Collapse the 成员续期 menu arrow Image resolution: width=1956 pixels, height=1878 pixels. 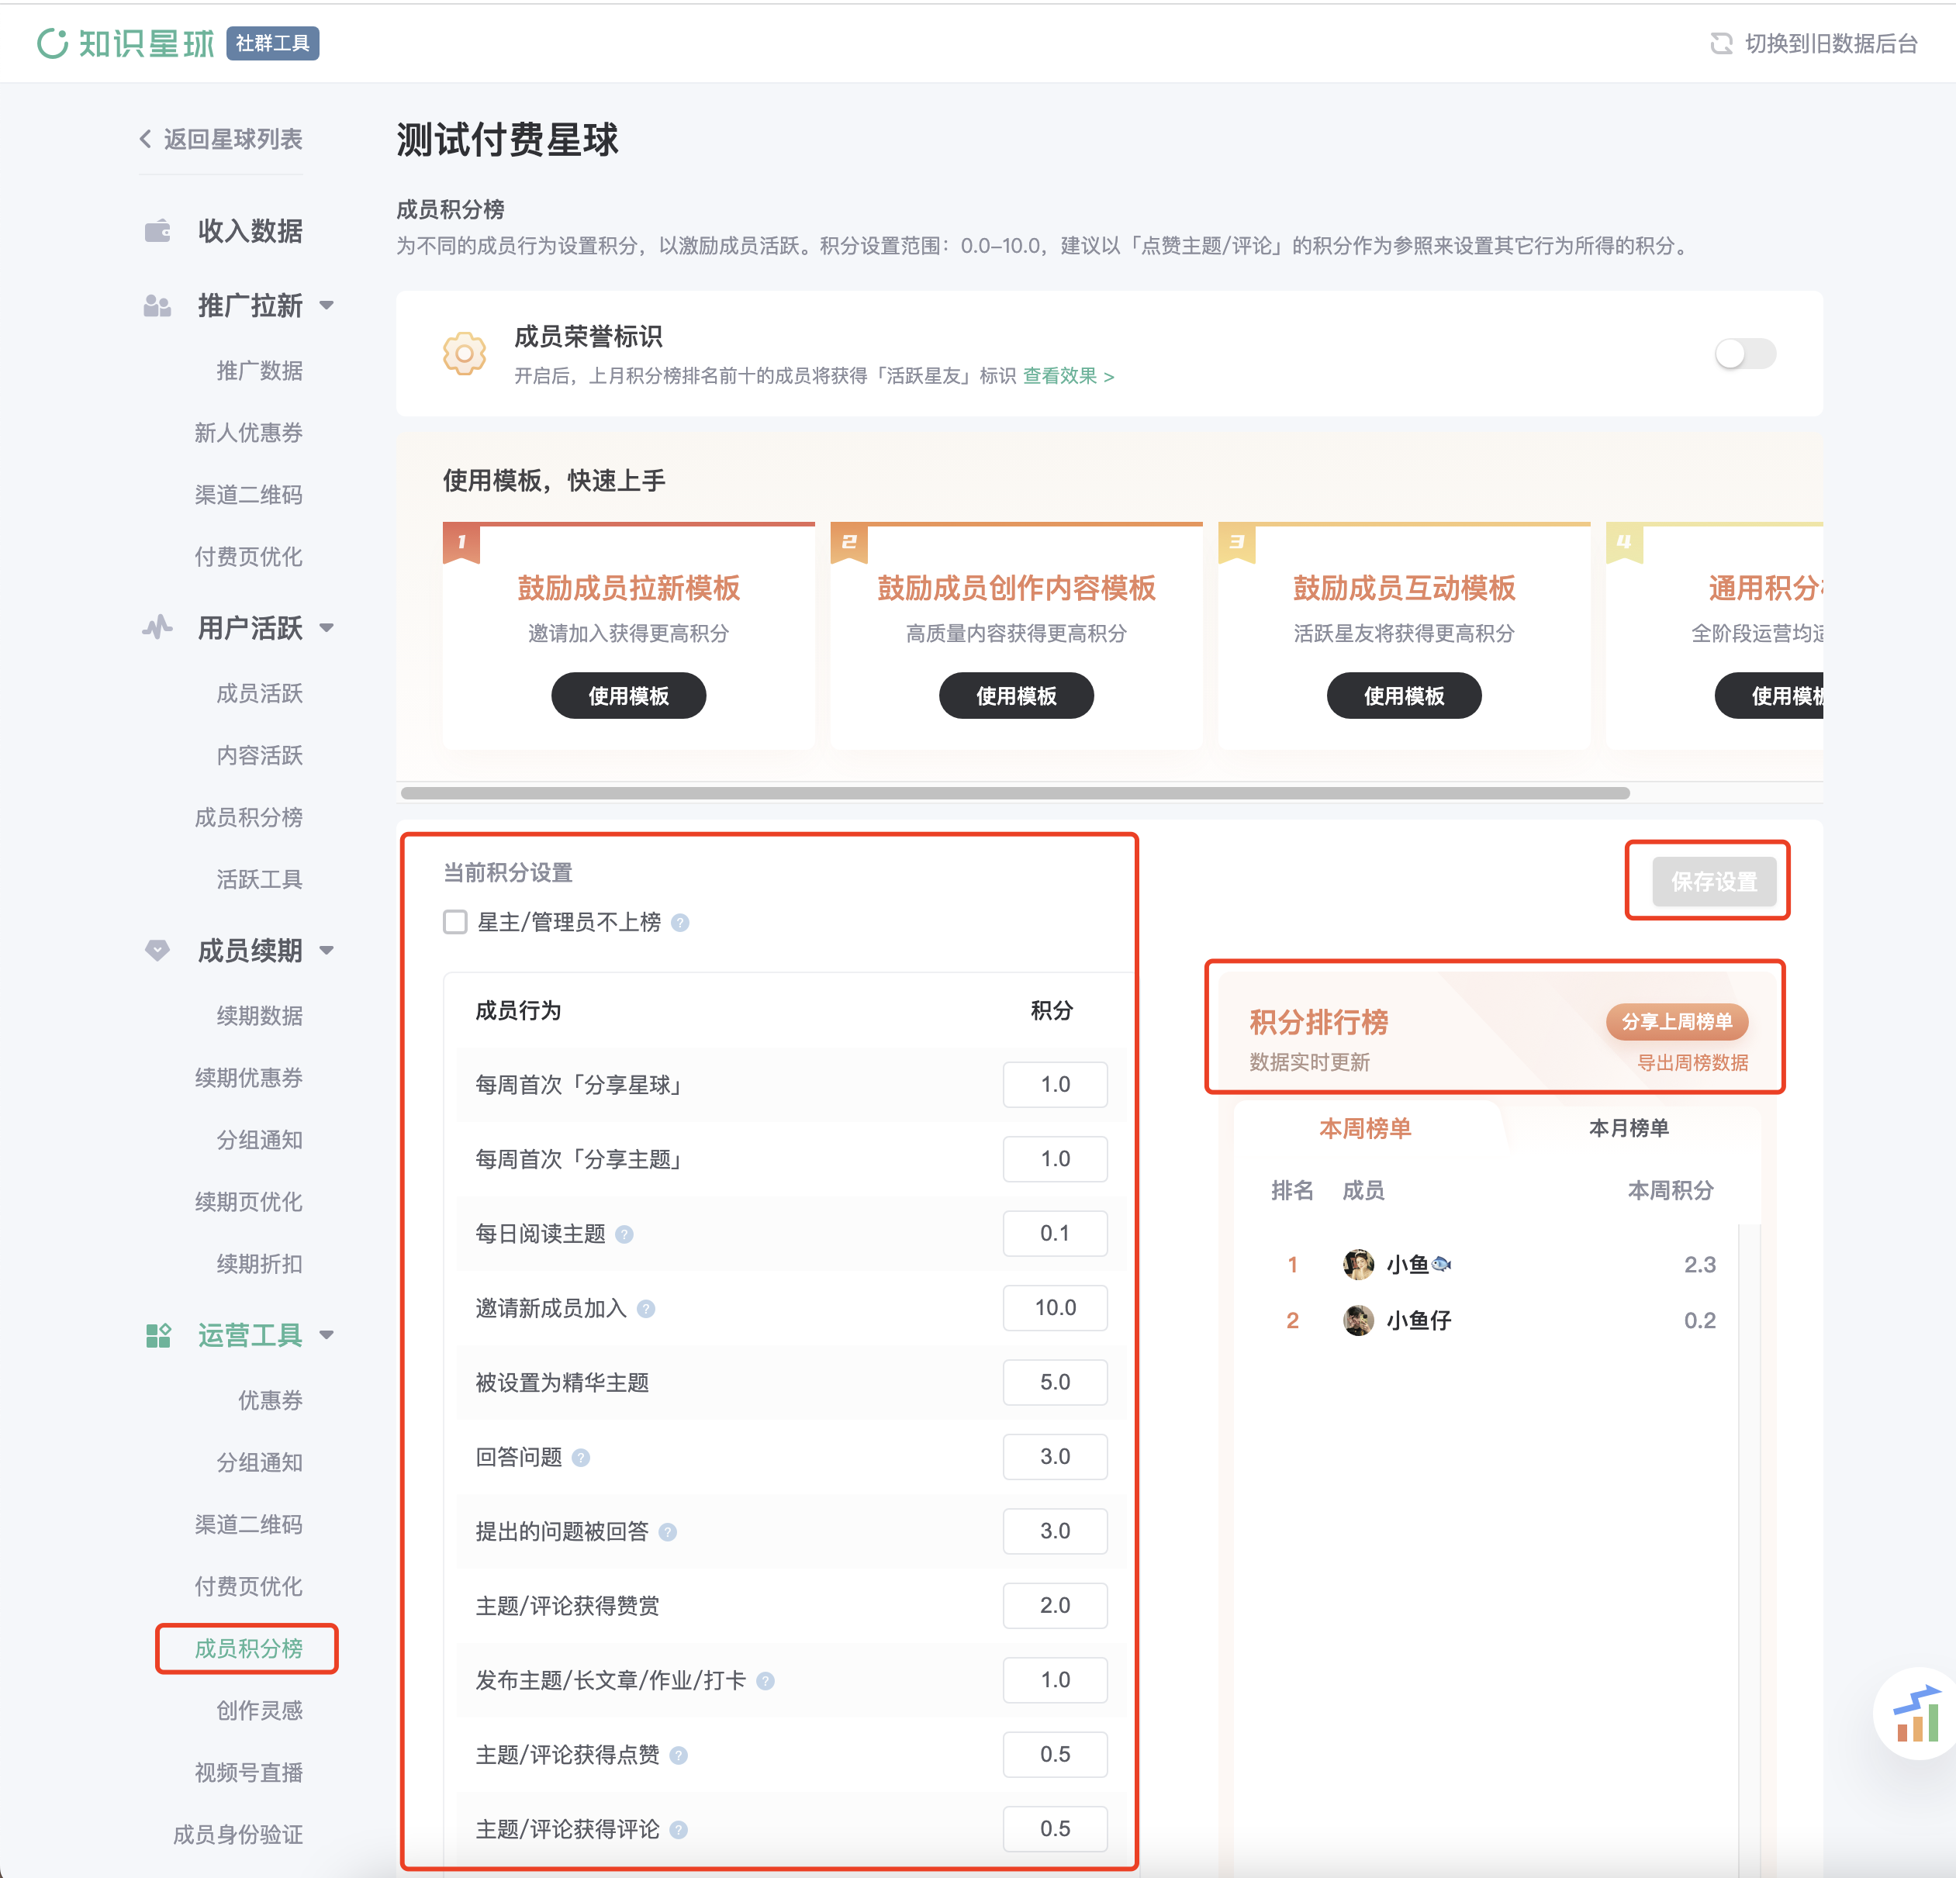327,950
